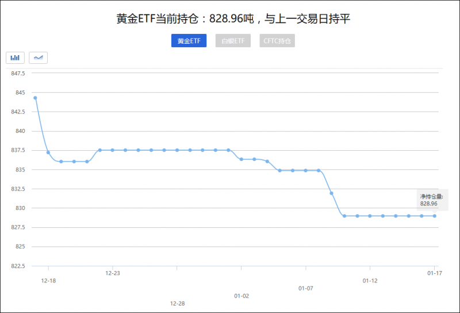Select the data point above 01-12
The width and height of the screenshot is (460, 313).
point(370,216)
